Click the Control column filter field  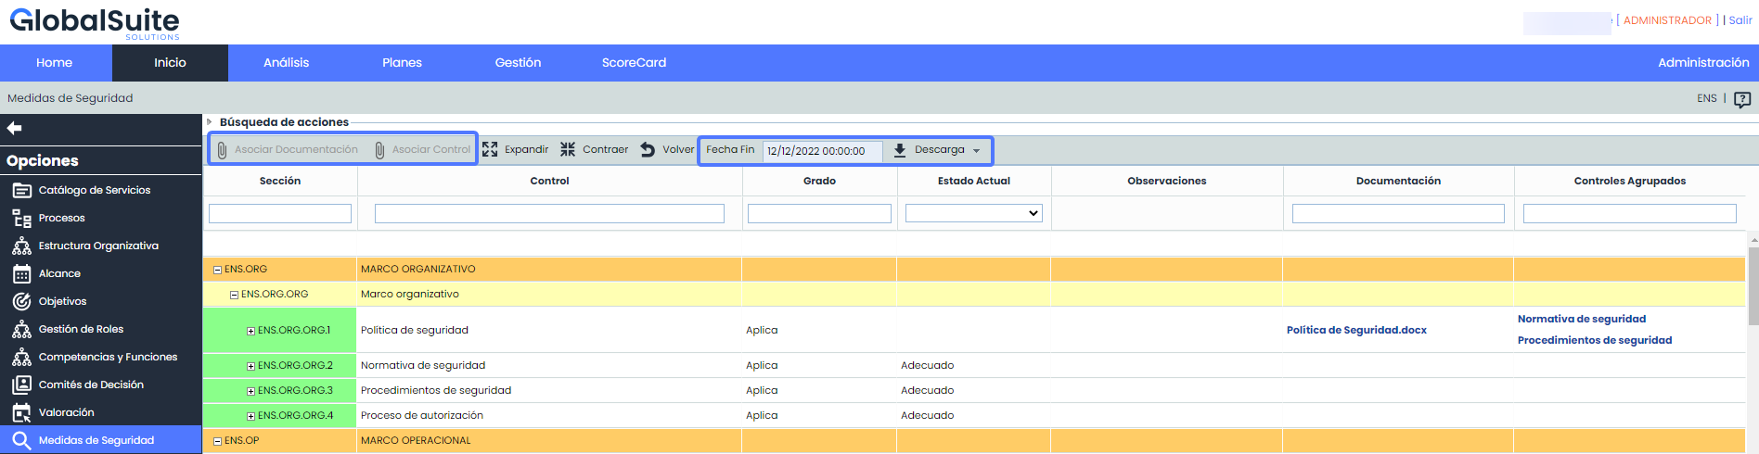pyautogui.click(x=549, y=214)
